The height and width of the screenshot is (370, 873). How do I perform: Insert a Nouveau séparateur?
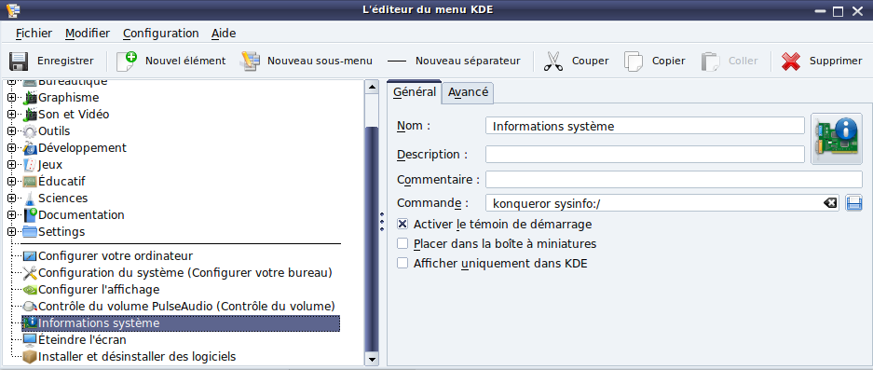(x=454, y=62)
